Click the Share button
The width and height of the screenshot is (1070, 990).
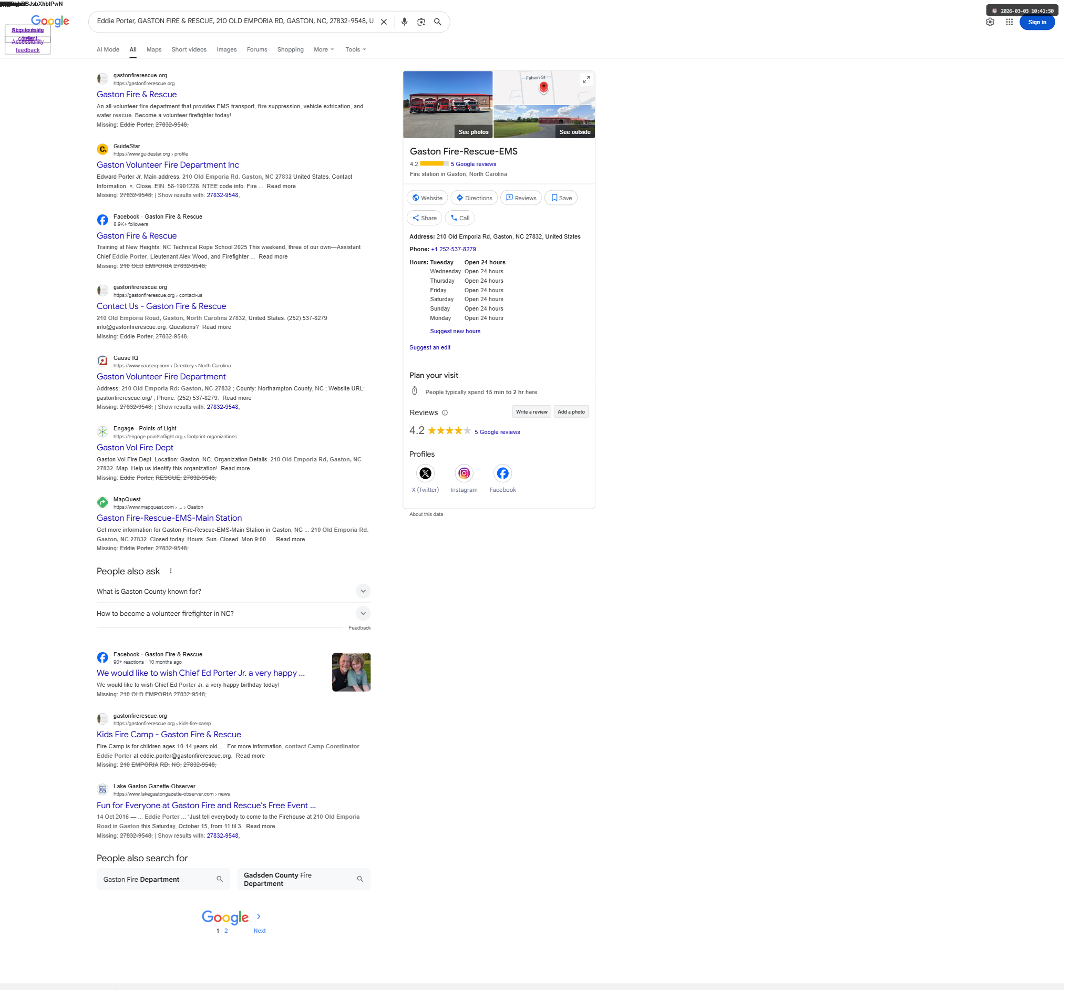pyautogui.click(x=424, y=218)
